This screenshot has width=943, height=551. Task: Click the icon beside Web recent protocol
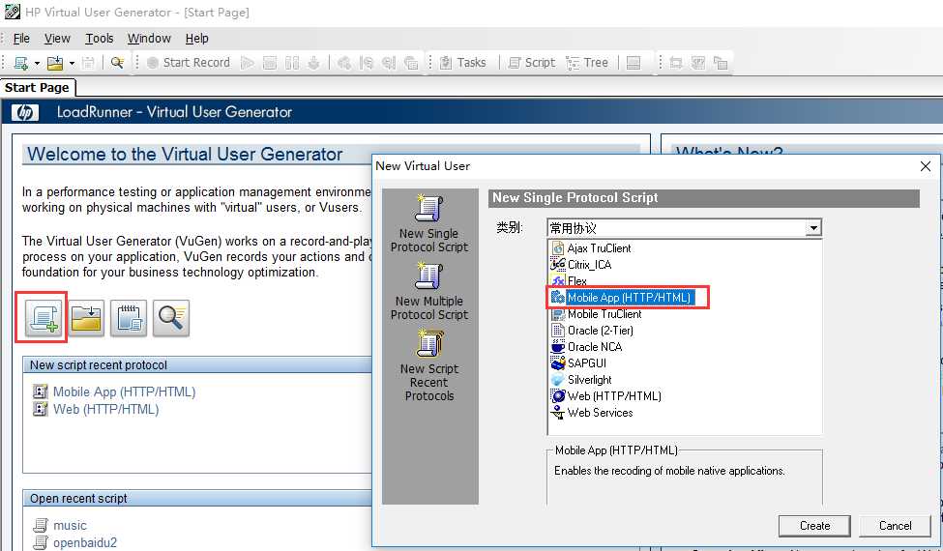point(41,409)
